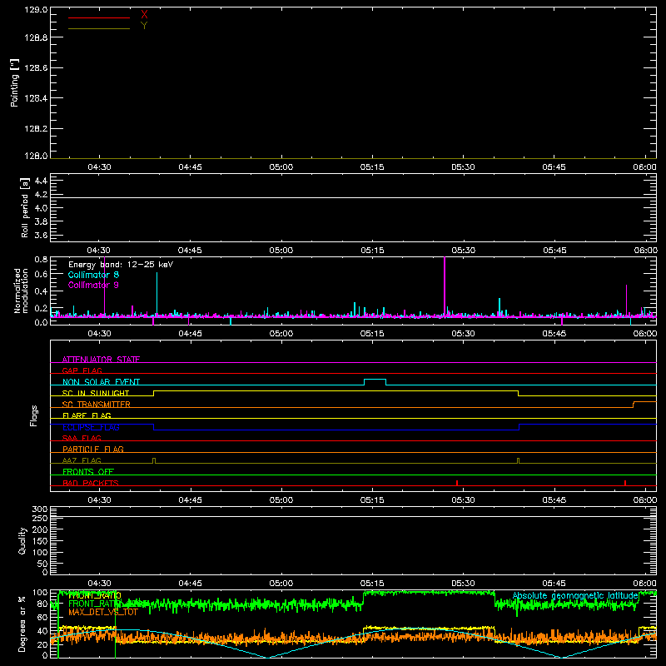This screenshot has width=666, height=666.
Task: Select the 250 tick on Quality axis
Action: [x=39, y=519]
